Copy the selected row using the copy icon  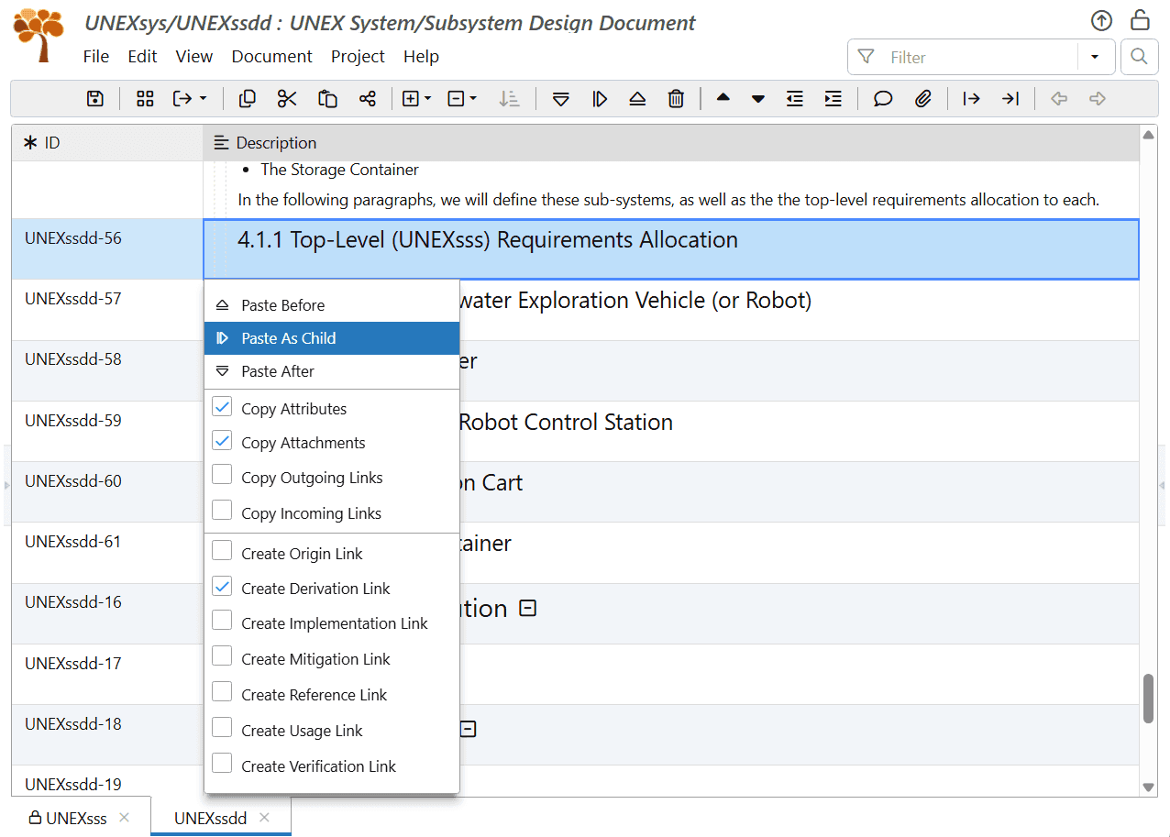(x=247, y=98)
